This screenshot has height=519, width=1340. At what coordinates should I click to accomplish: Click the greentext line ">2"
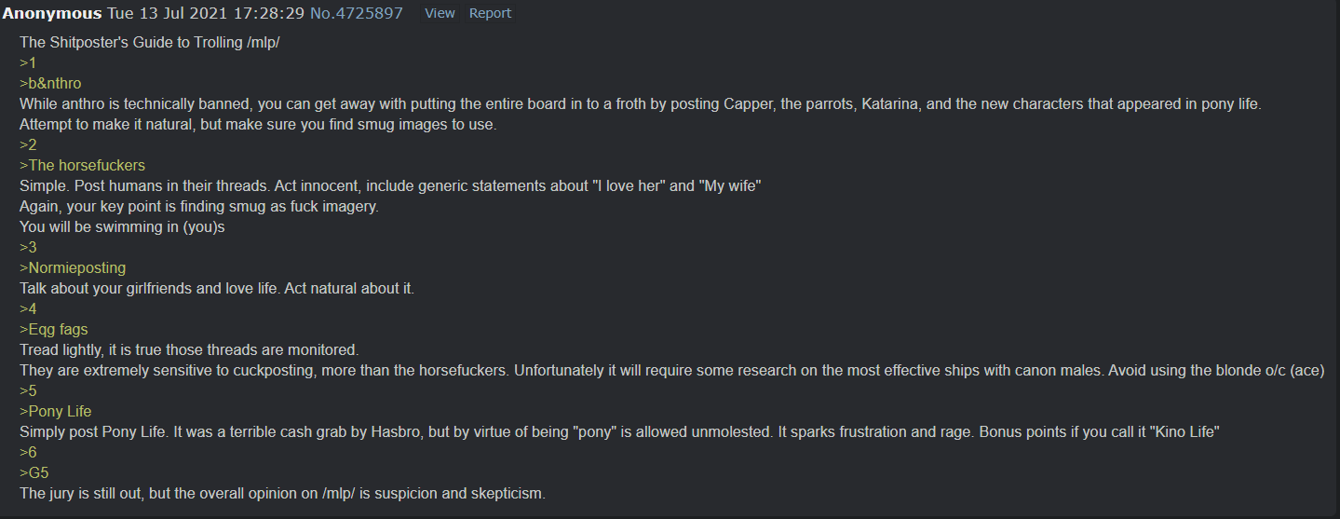click(x=28, y=145)
